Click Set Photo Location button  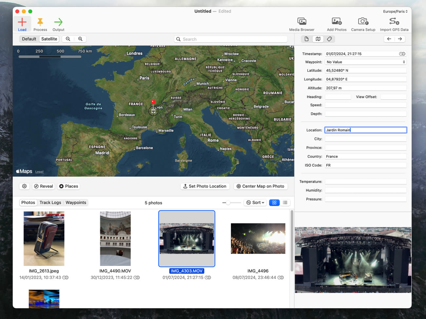[x=205, y=186]
